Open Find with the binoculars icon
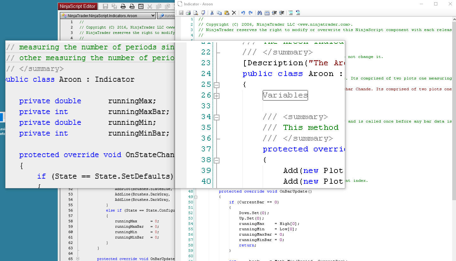 (x=259, y=13)
